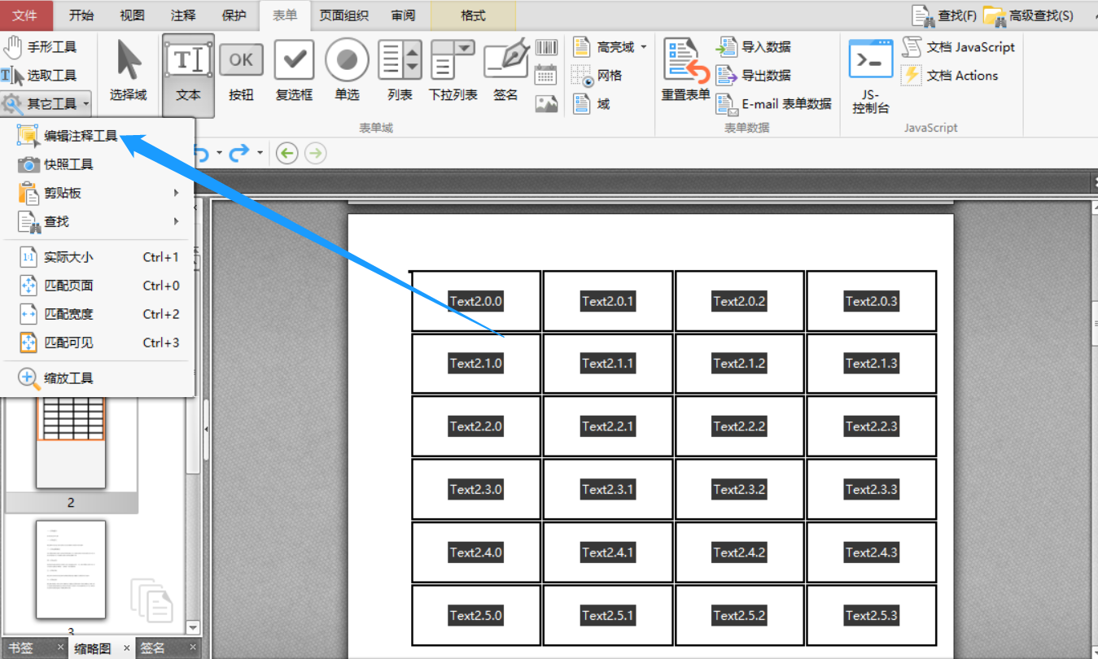Select the Text2.0.0 form field

pyautogui.click(x=476, y=301)
